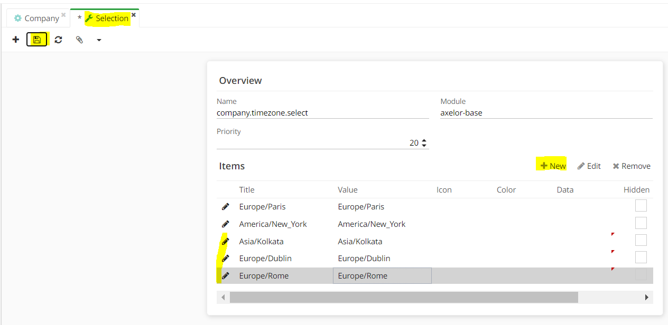Image resolution: width=668 pixels, height=325 pixels.
Task: Create a new record using the plus icon
Action: 15,39
